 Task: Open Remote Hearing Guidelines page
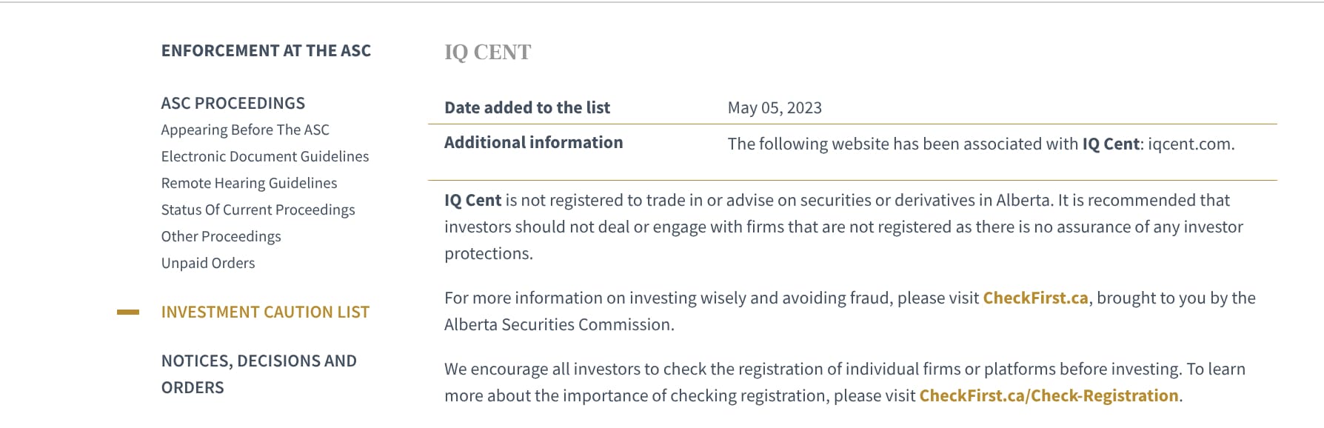pyautogui.click(x=249, y=183)
